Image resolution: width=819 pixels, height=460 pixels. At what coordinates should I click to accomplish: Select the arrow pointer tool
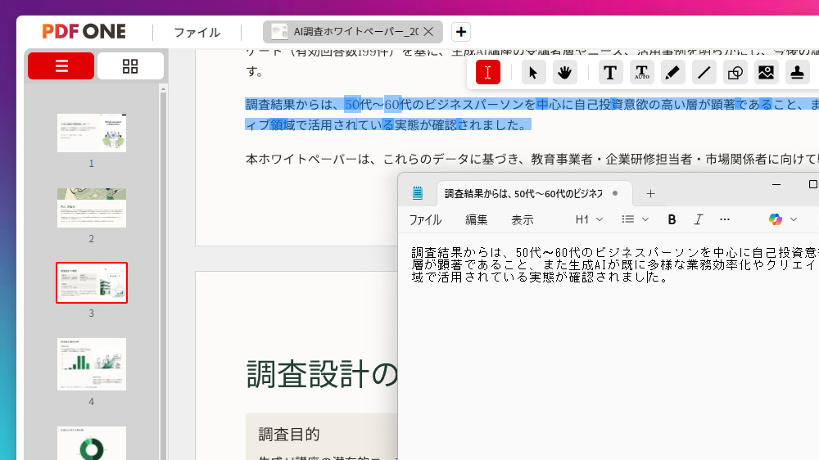point(533,72)
